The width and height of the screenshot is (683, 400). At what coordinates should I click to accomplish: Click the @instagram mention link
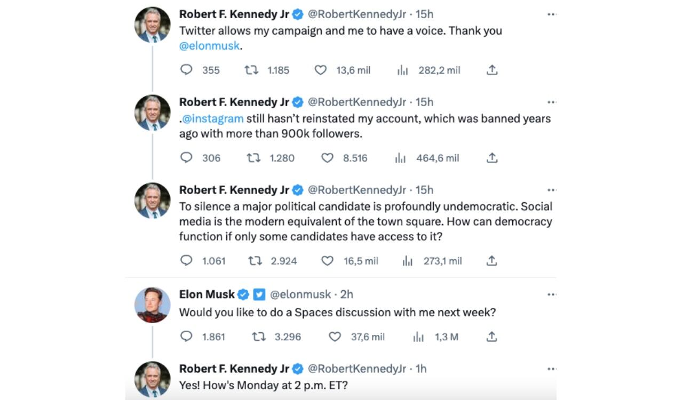pos(213,118)
